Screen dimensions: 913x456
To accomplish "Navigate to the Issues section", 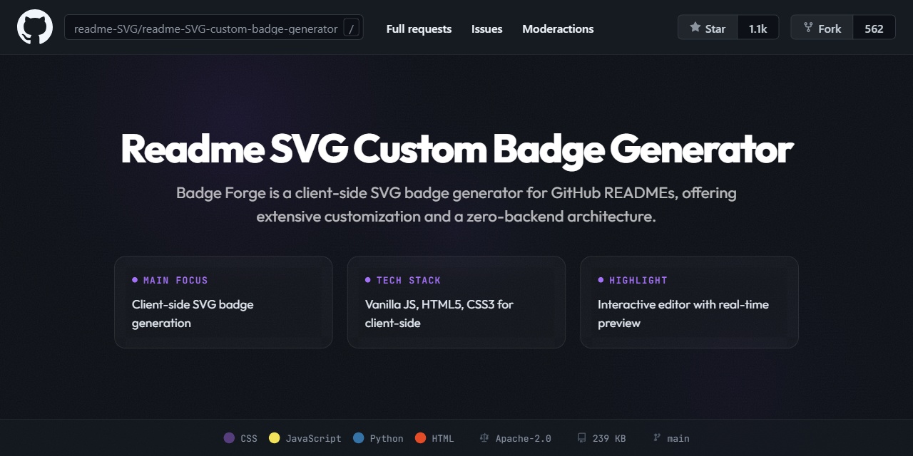I will 486,28.
